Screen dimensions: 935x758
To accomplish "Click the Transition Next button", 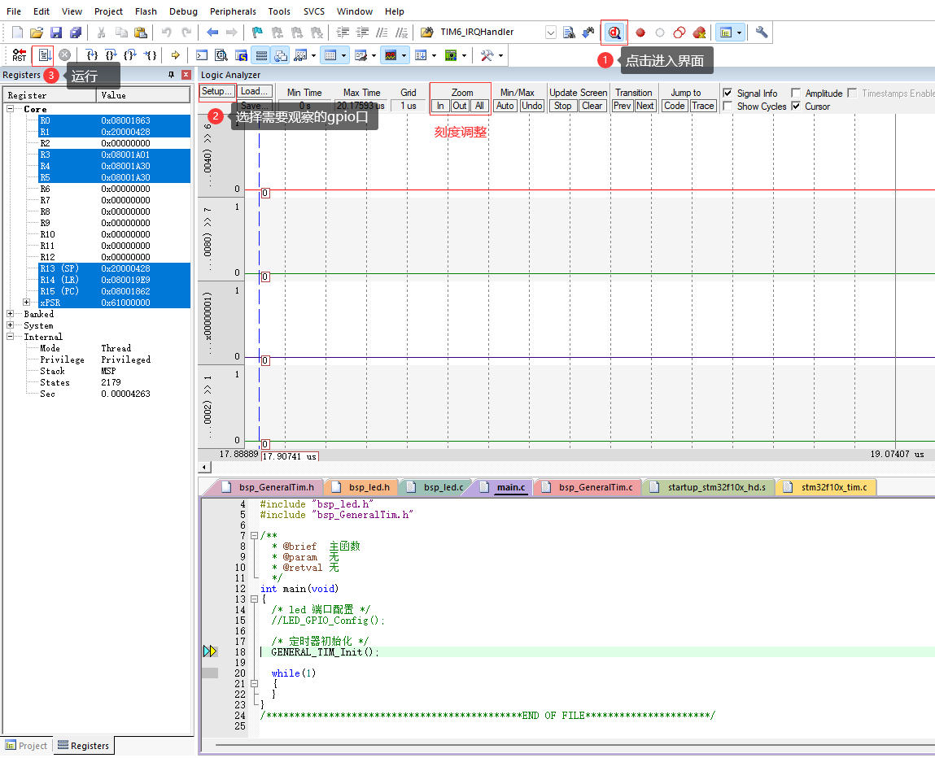I will [x=644, y=106].
